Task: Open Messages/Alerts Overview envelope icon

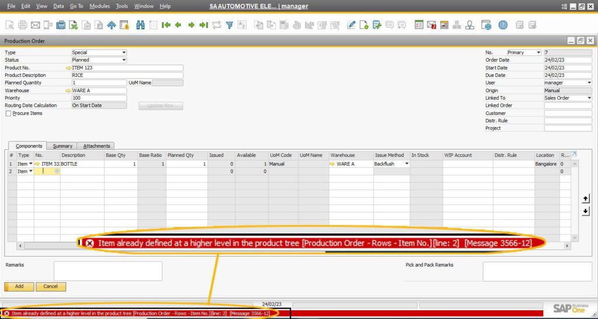Action: (432, 25)
